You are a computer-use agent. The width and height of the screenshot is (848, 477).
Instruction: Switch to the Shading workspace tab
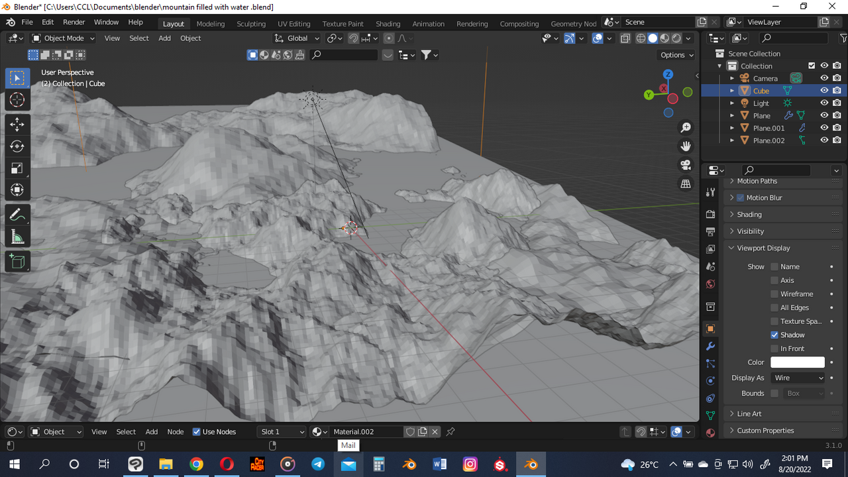coord(388,23)
